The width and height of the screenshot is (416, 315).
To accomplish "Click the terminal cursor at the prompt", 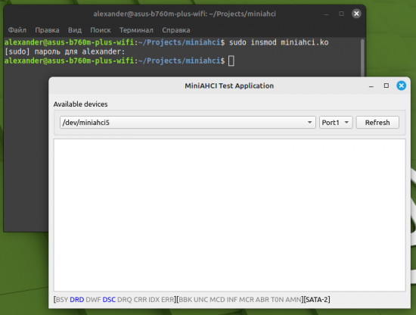I will [x=231, y=61].
